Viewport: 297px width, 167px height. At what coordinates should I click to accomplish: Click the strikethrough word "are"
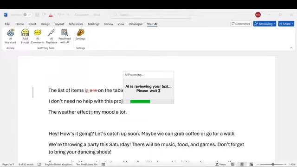pos(93,90)
